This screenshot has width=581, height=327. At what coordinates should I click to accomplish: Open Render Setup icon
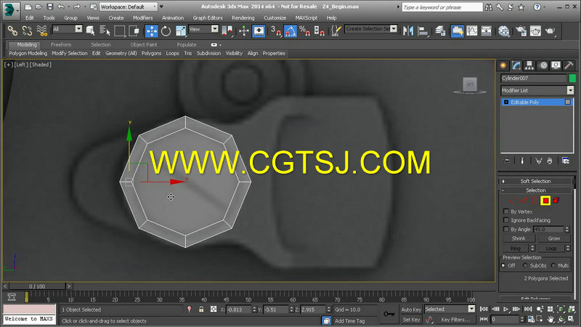pyautogui.click(x=521, y=31)
